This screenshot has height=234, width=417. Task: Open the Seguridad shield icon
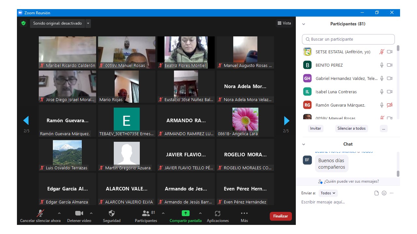click(x=111, y=214)
